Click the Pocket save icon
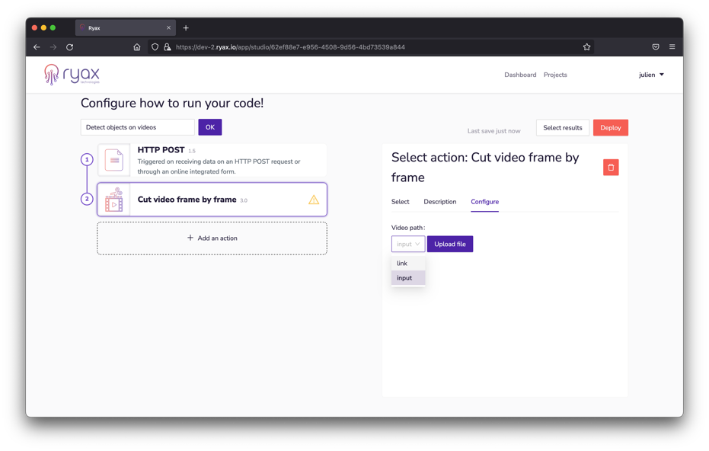The height and width of the screenshot is (451, 709). click(x=655, y=47)
